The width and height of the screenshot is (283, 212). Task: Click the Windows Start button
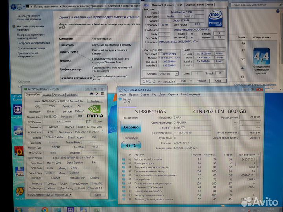pyautogui.click(x=18, y=210)
